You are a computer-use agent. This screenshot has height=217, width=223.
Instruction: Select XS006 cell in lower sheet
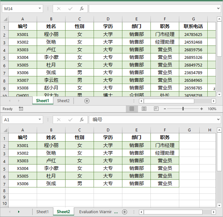(x=23, y=184)
